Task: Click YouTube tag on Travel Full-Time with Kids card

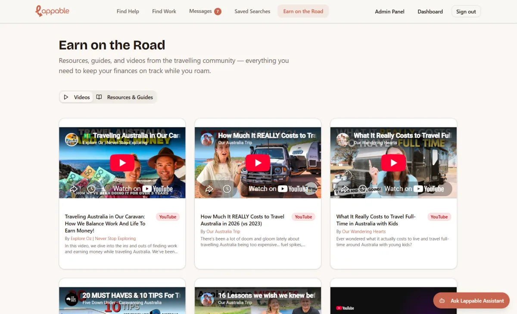Action: point(439,217)
